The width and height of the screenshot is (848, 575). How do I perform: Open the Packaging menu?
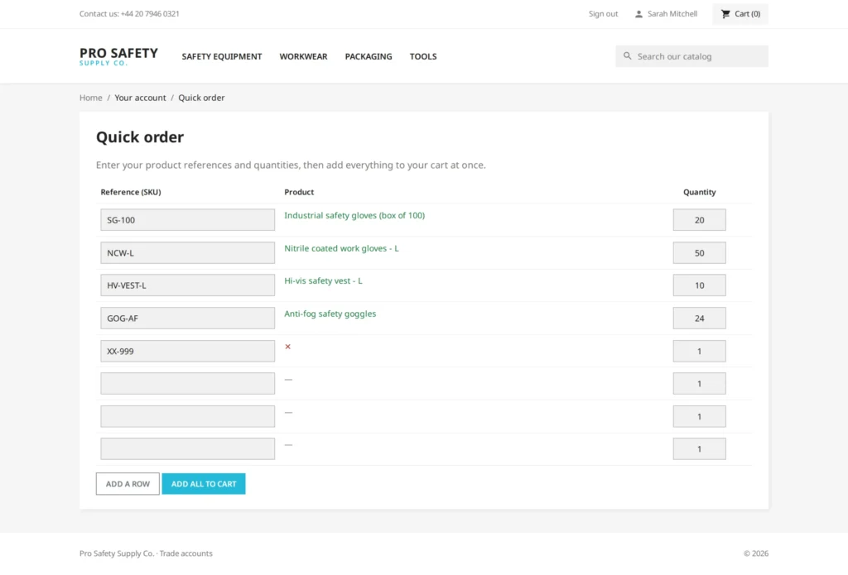(x=369, y=56)
